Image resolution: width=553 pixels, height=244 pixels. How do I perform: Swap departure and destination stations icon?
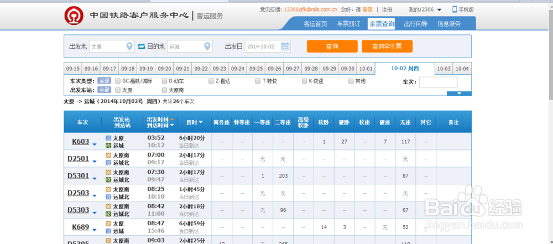tap(142, 46)
